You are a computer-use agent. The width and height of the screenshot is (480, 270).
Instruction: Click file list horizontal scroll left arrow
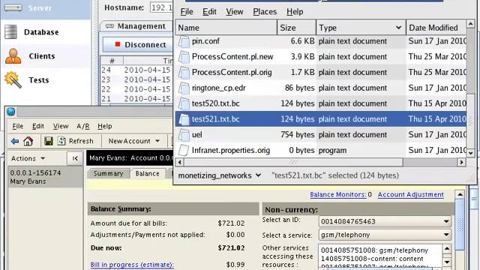point(180,162)
